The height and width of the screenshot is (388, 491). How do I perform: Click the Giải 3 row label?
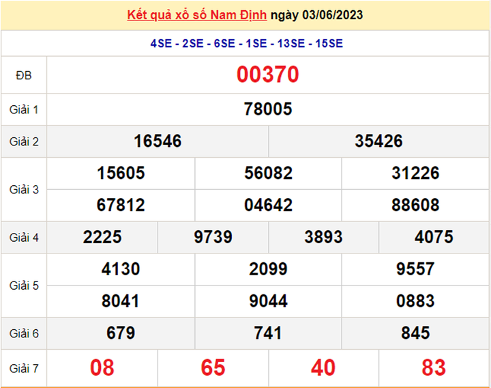point(24,190)
